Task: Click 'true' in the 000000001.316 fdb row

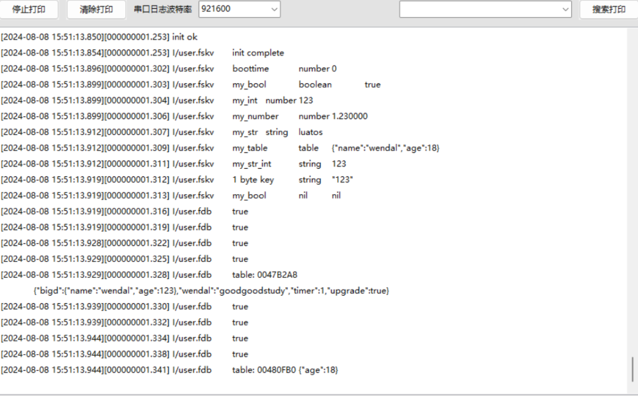Action: (240, 211)
